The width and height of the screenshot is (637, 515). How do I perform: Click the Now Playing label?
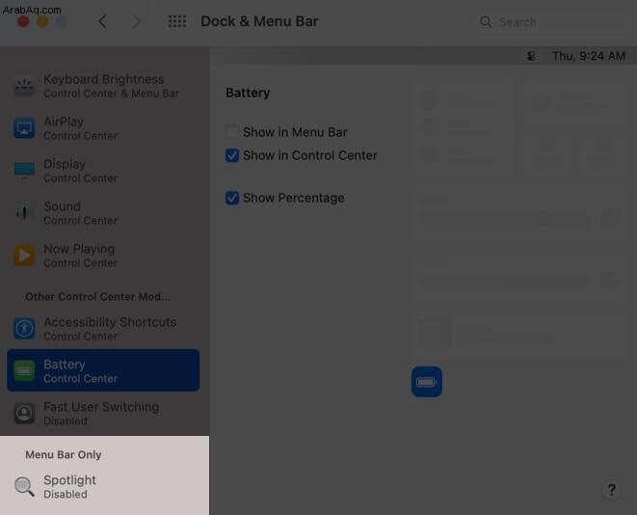(79, 249)
